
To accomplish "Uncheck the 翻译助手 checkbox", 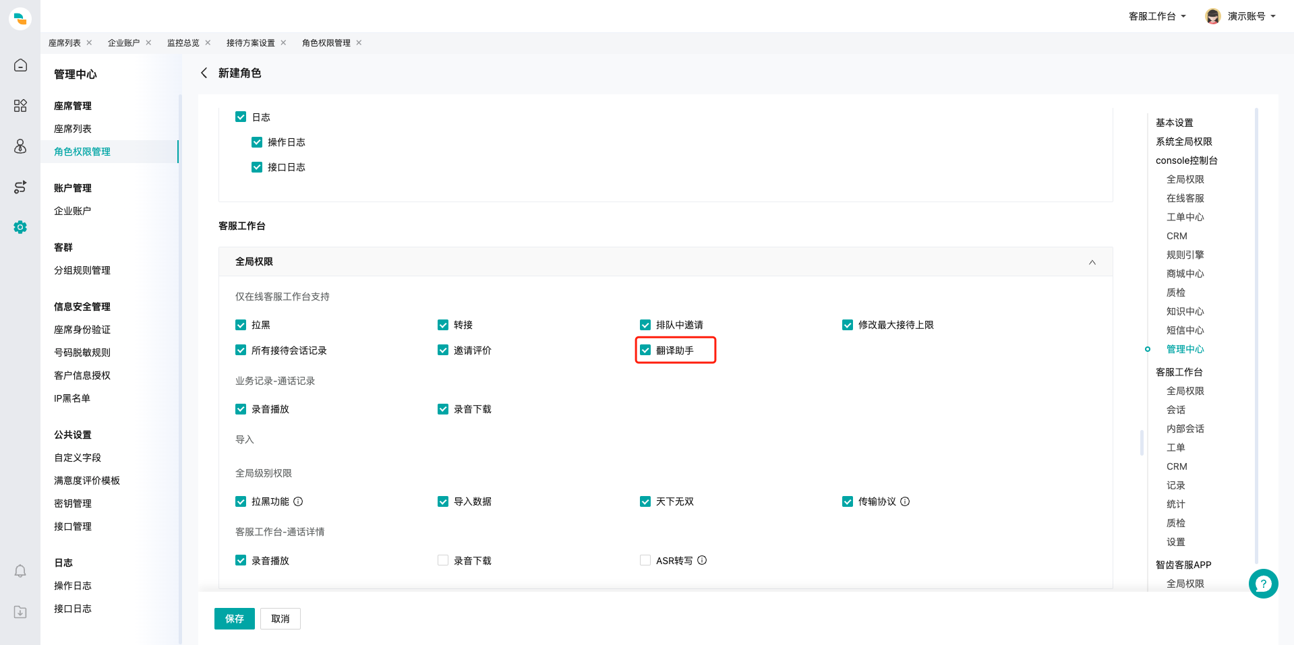I will click(x=645, y=350).
